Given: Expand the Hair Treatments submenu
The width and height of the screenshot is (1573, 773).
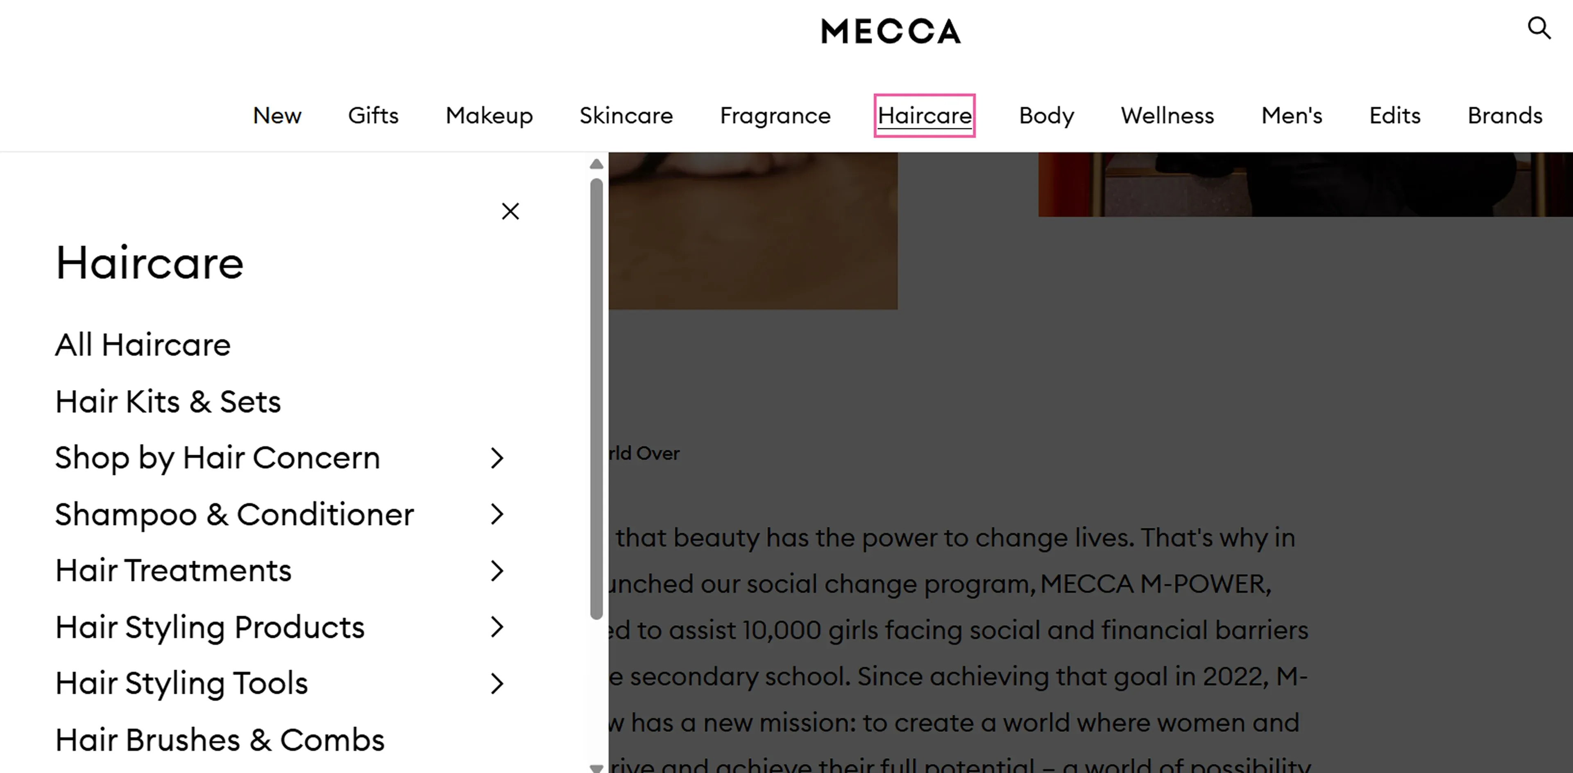Looking at the screenshot, I should point(497,570).
